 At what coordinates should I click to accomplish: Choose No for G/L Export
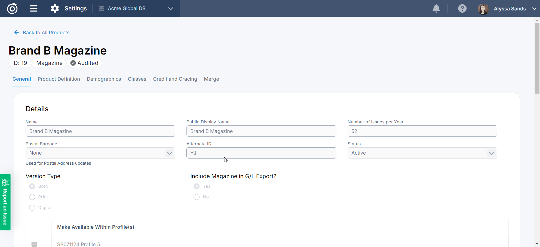[x=197, y=197]
